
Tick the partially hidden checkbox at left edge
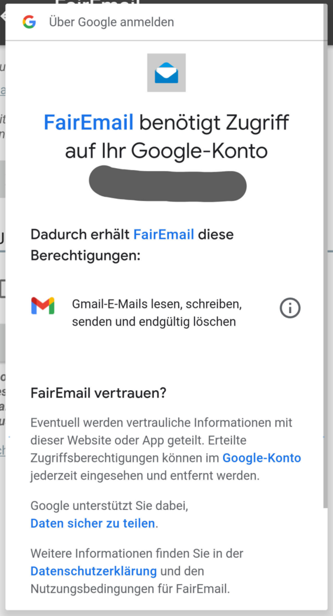tap(2, 289)
